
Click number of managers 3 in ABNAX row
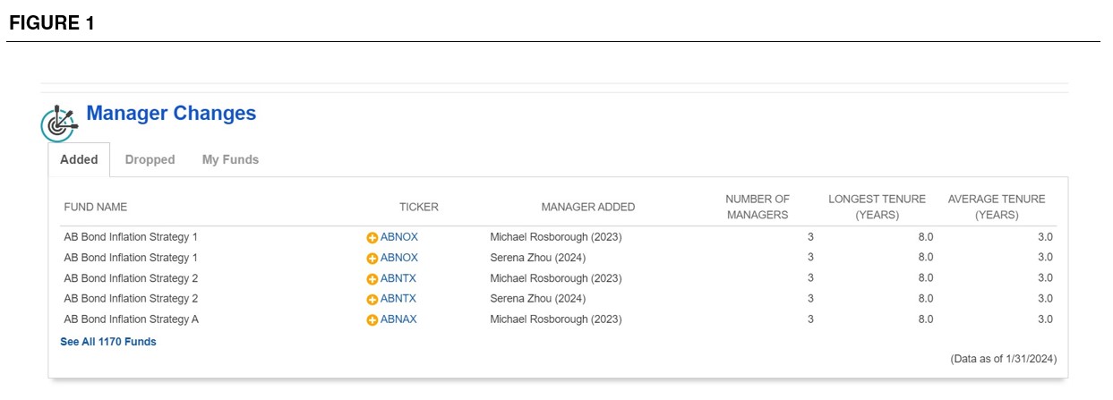(810, 319)
